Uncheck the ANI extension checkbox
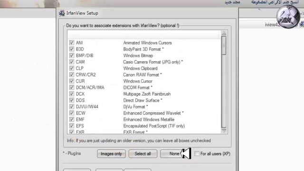Screen dimensions: 304x171 [x=72, y=43]
